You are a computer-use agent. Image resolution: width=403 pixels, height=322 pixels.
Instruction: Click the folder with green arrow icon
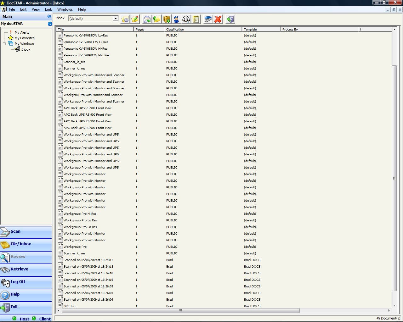(x=157, y=19)
